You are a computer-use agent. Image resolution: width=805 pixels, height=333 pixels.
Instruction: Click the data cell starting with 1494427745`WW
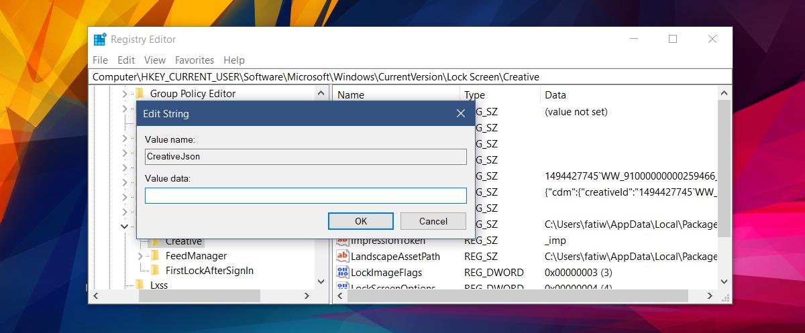pyautogui.click(x=631, y=176)
